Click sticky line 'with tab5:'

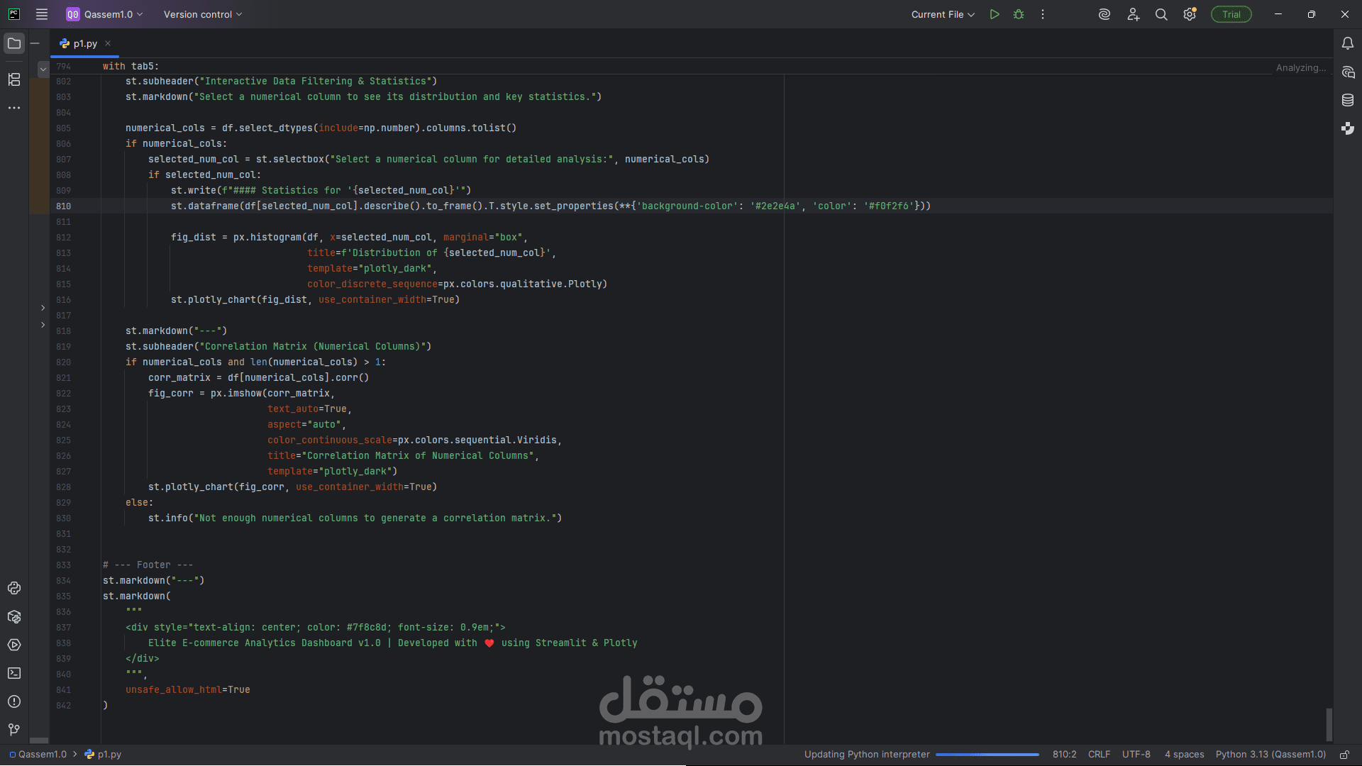click(x=131, y=66)
